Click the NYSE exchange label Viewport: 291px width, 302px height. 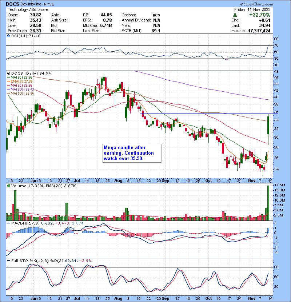click(x=49, y=4)
